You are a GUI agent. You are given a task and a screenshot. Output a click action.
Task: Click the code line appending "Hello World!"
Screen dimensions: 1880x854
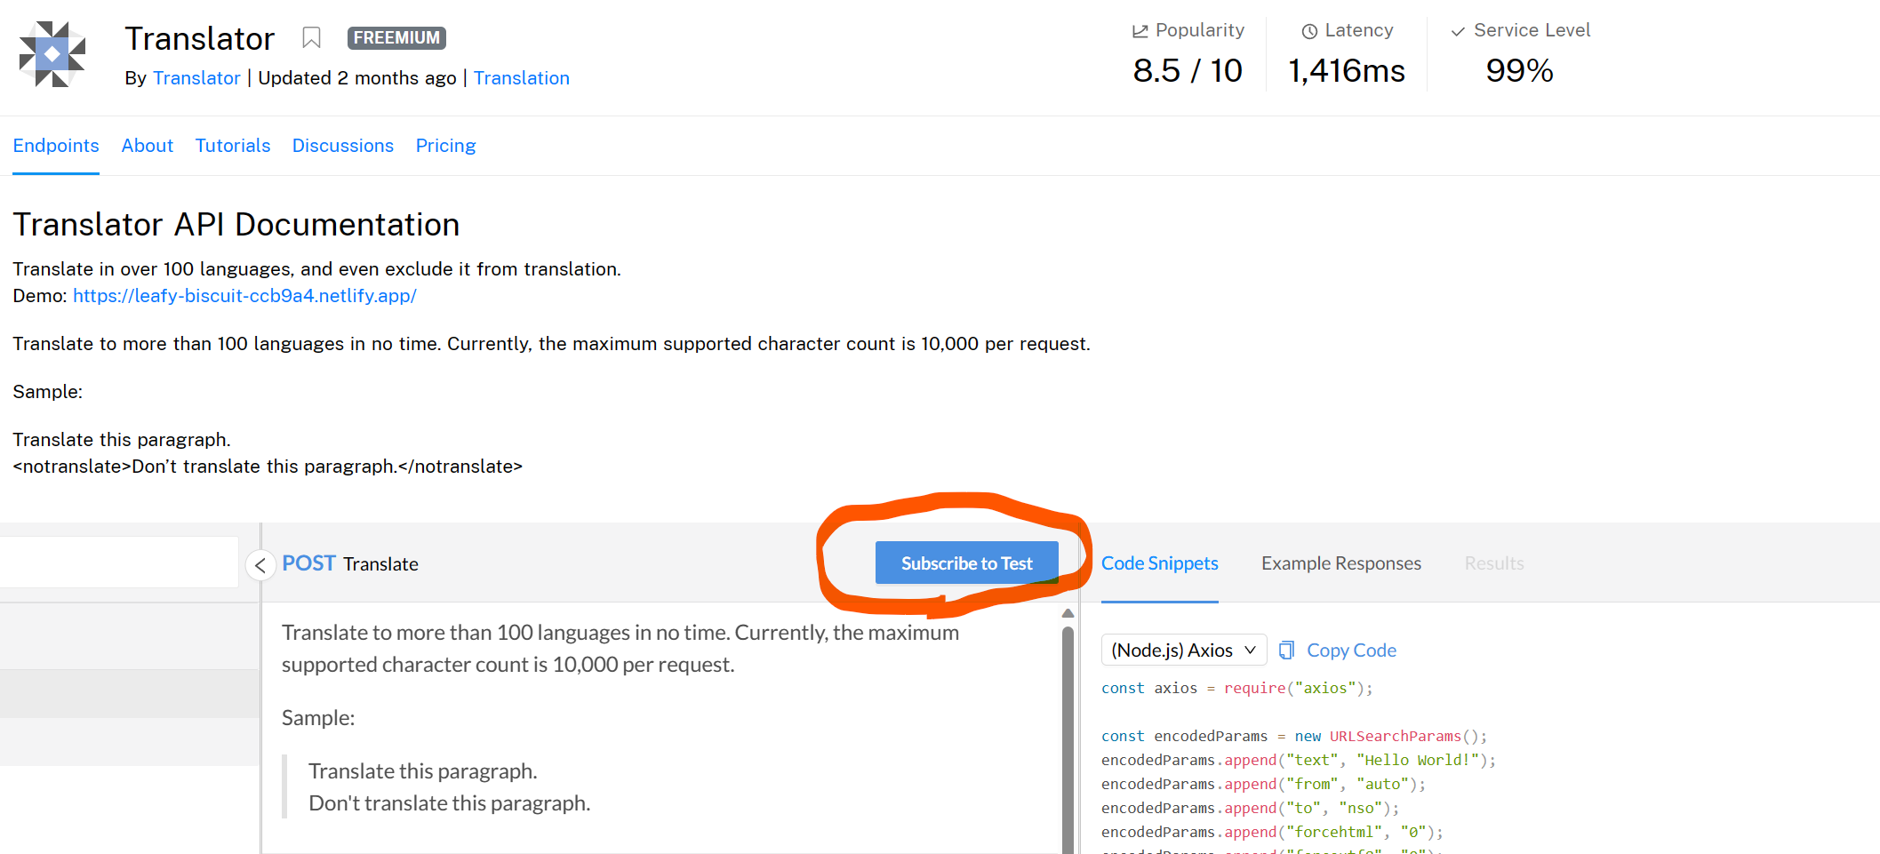(1299, 760)
